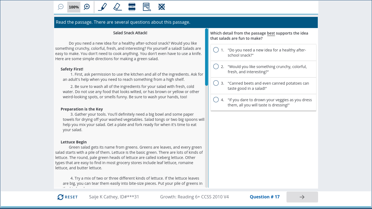Click the 'Question # 17' label

click(265, 197)
